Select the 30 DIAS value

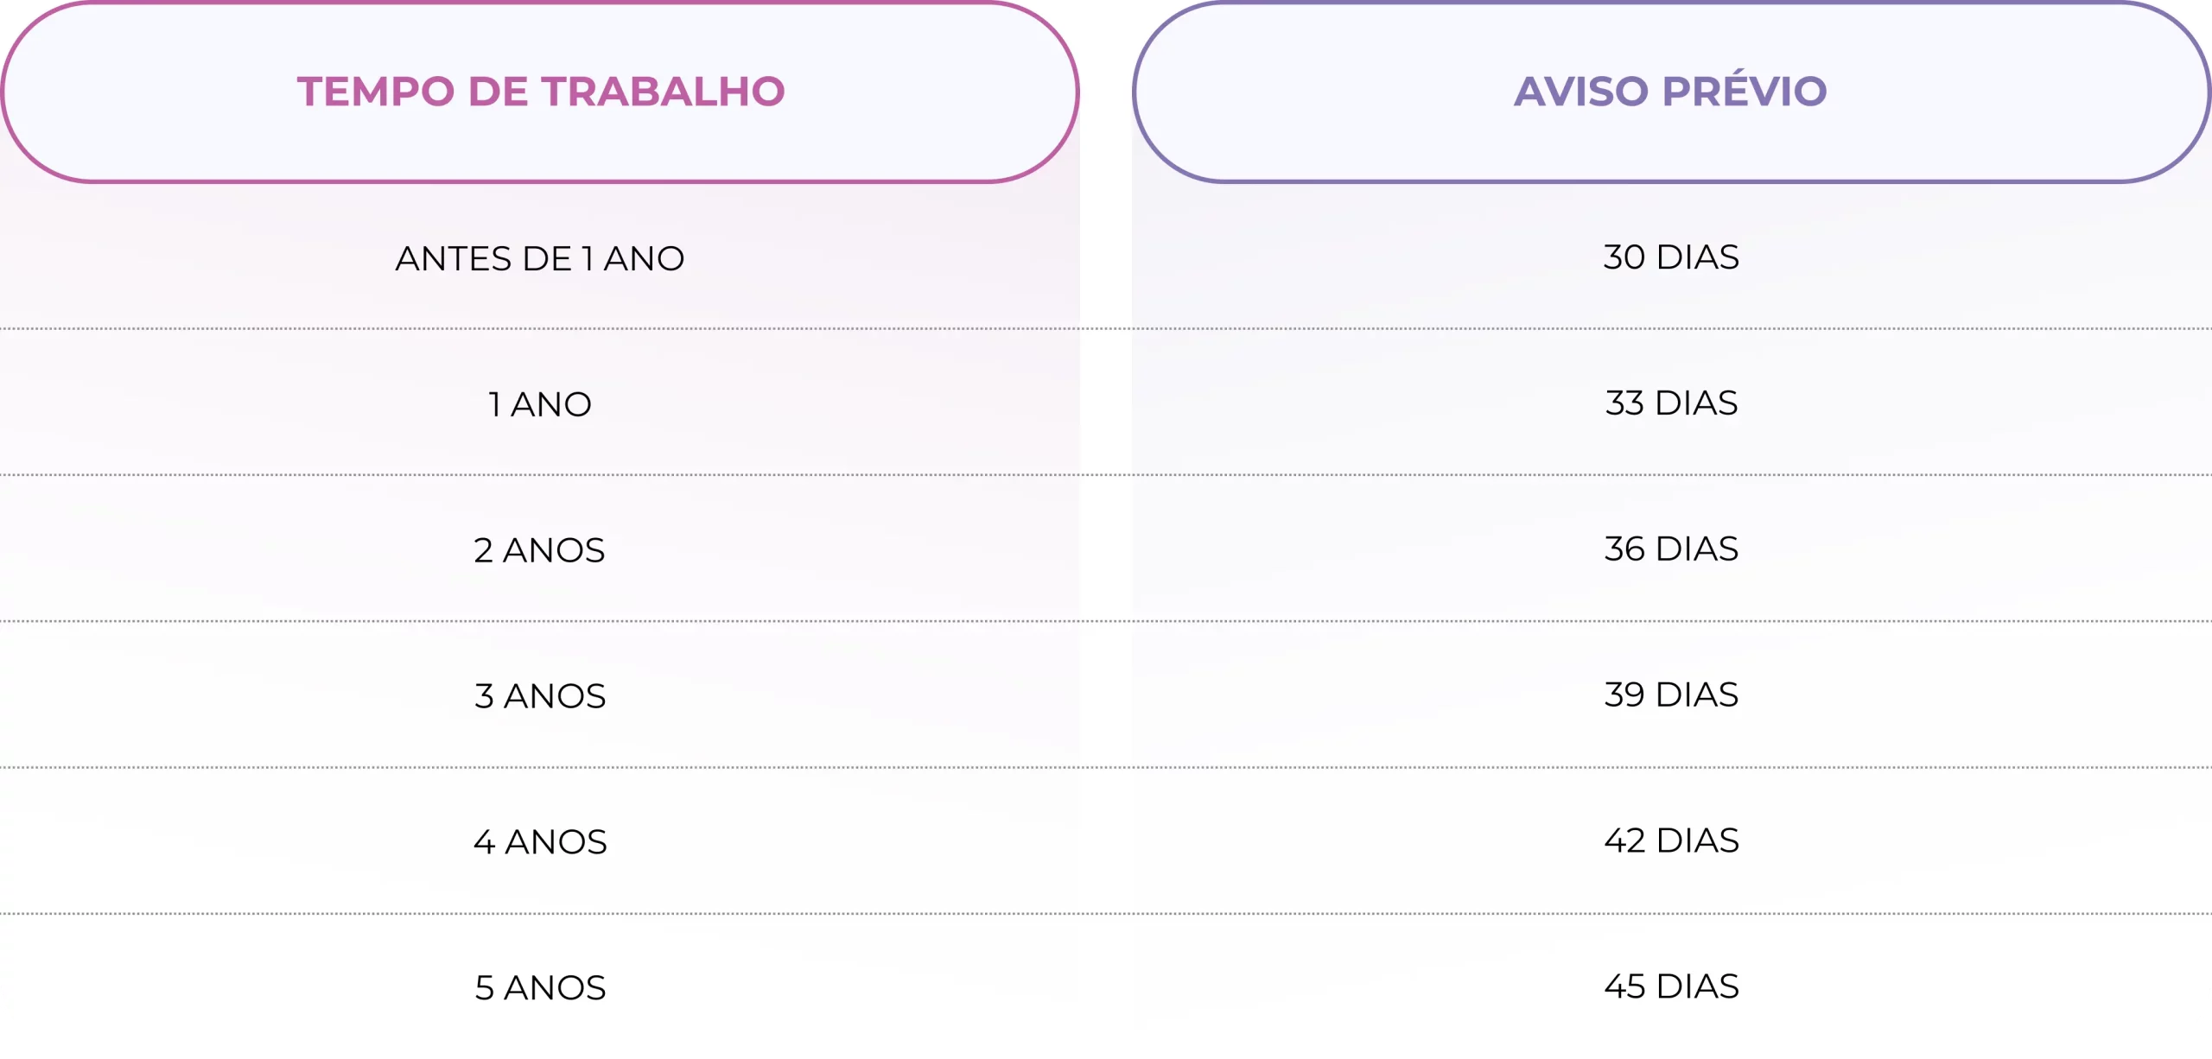(1670, 257)
